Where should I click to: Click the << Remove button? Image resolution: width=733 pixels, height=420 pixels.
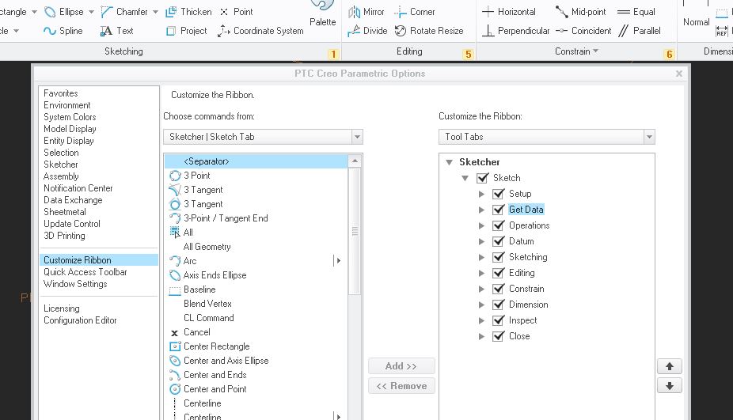[x=401, y=386]
